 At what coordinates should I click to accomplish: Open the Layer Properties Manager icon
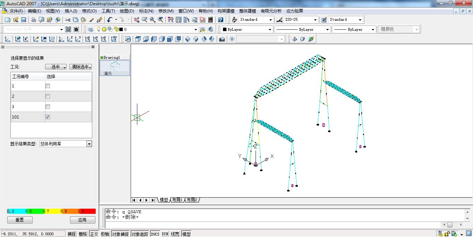coord(91,29)
